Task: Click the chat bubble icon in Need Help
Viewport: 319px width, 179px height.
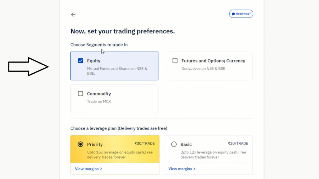Action: pos(233,14)
